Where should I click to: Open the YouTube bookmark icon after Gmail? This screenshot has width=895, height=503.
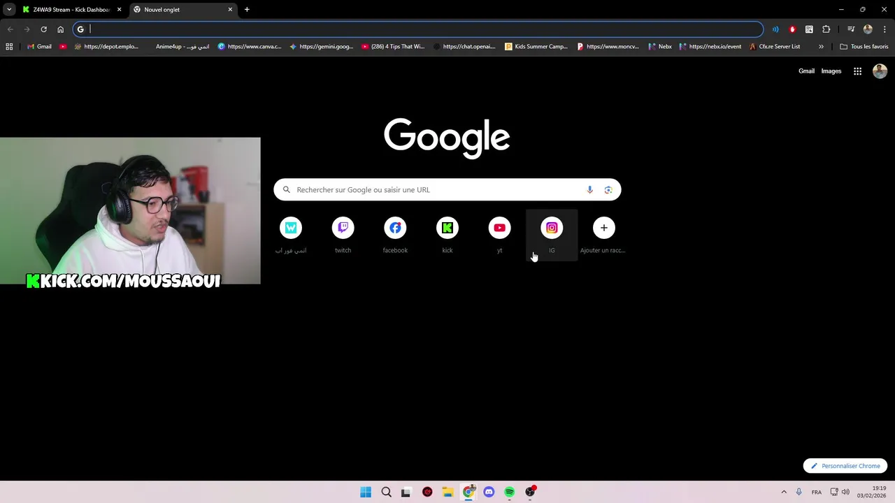coord(63,47)
